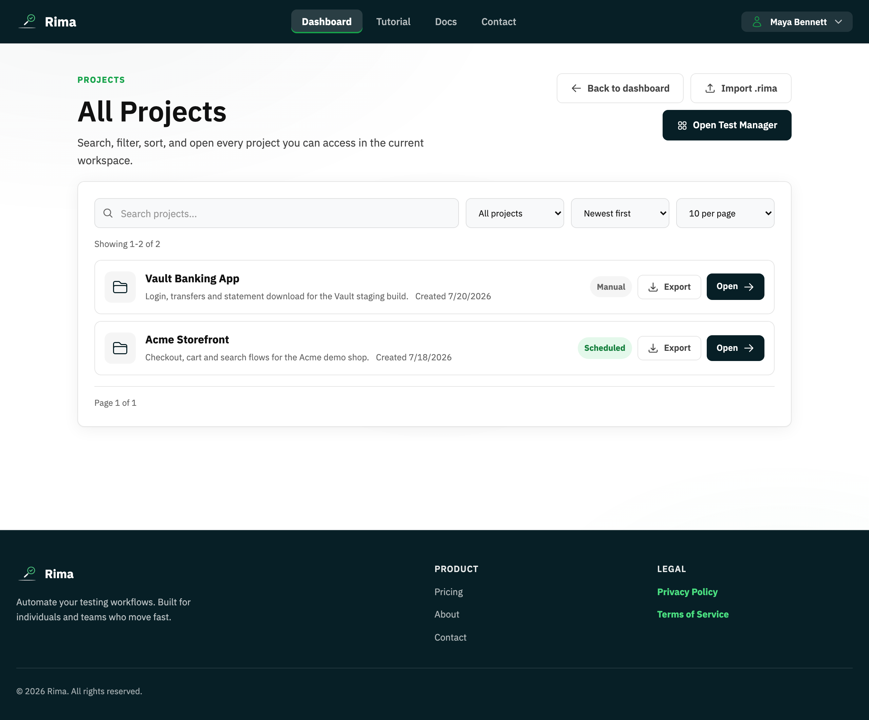Click the Acme Storefront title

pos(187,340)
